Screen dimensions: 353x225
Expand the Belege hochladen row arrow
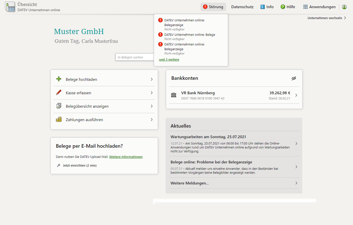pyautogui.click(x=152, y=79)
